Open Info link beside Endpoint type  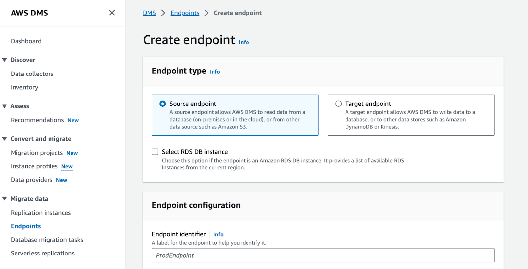coord(215,72)
